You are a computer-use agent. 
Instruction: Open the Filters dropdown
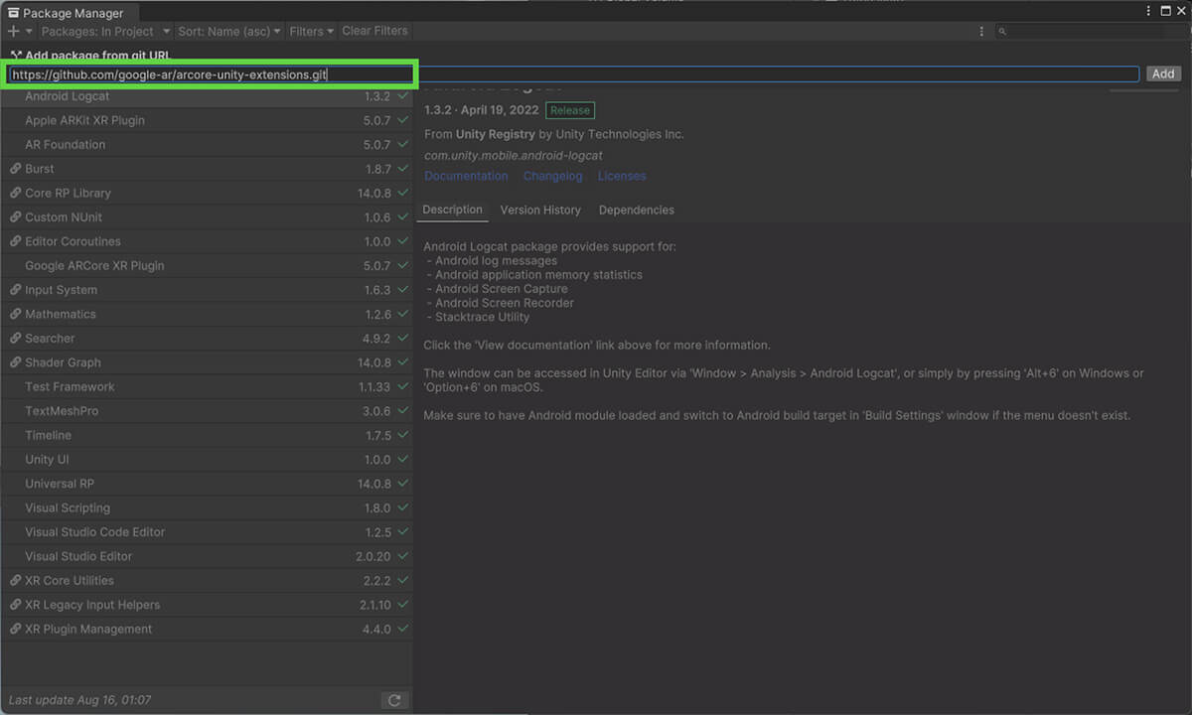[x=312, y=32]
